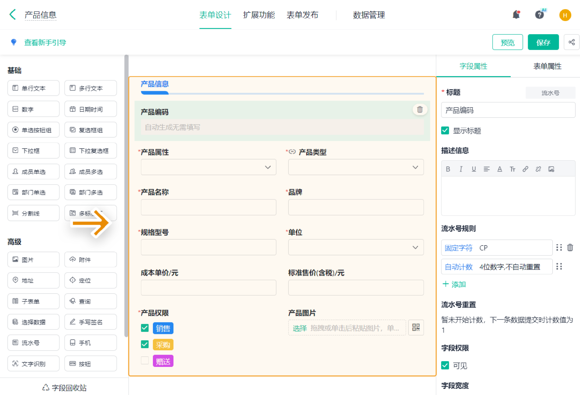Toggle the 可见 field permission checkbox
Image resolution: width=580 pixels, height=395 pixels.
pyautogui.click(x=445, y=365)
